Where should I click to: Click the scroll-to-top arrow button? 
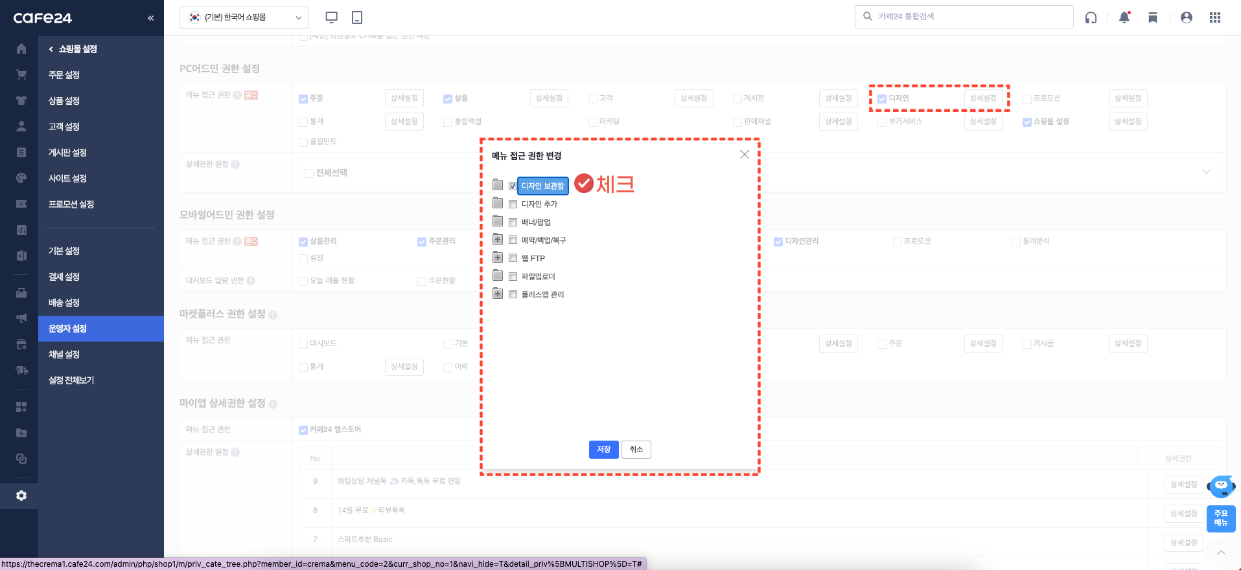click(1221, 552)
